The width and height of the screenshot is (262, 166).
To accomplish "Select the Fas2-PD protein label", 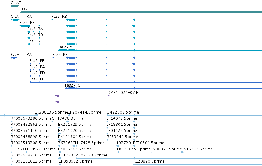I will [x=37, y=73].
